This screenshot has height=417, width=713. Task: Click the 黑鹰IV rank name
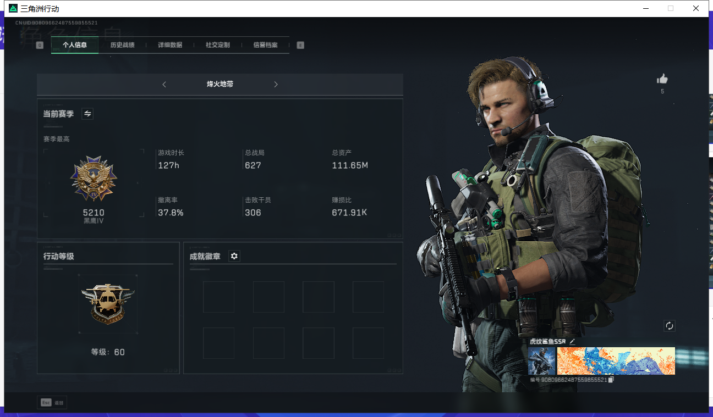tap(94, 221)
